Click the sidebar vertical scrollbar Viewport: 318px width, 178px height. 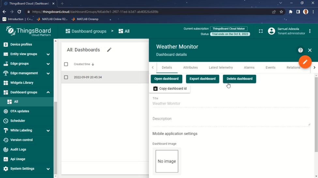point(55,138)
